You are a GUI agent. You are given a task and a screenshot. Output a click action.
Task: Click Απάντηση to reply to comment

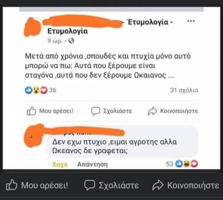pyautogui.click(x=92, y=164)
